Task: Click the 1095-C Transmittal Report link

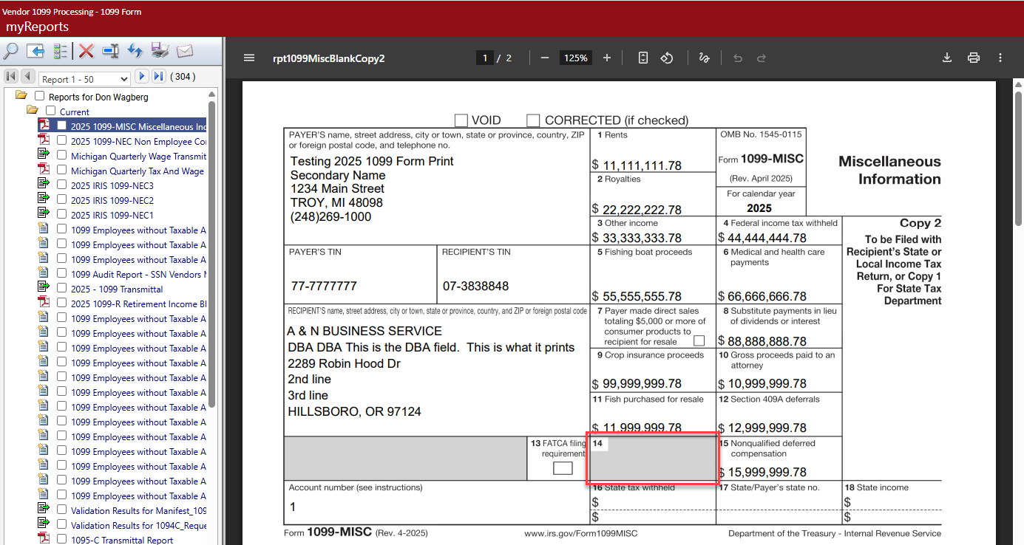Action: pyautogui.click(x=122, y=540)
